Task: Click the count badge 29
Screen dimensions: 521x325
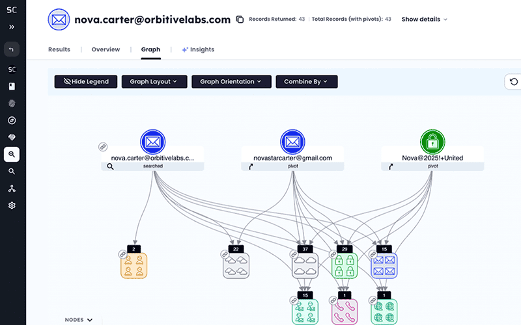Action: [345, 249]
